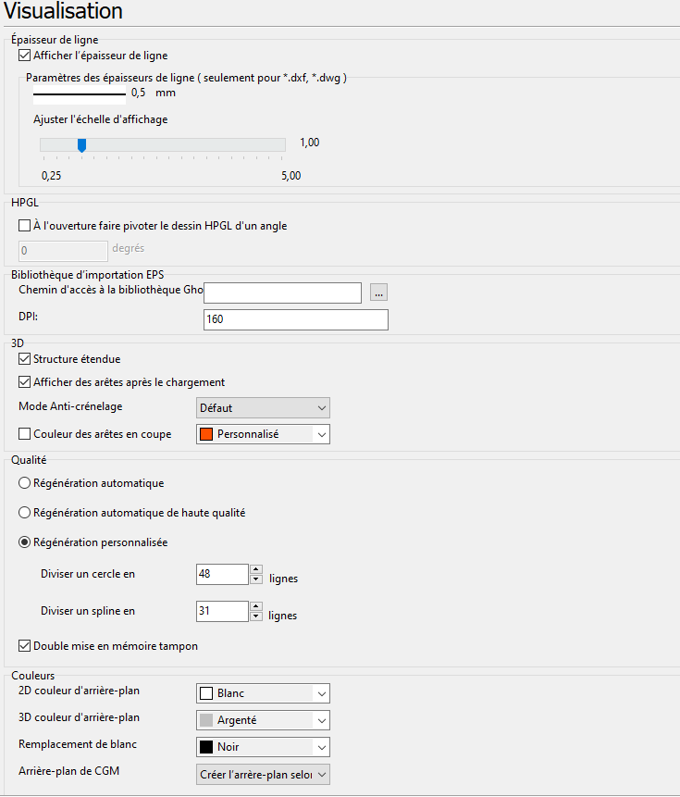Enable HPGL rotation on opening checkbox
680x797 pixels.
pyautogui.click(x=25, y=225)
